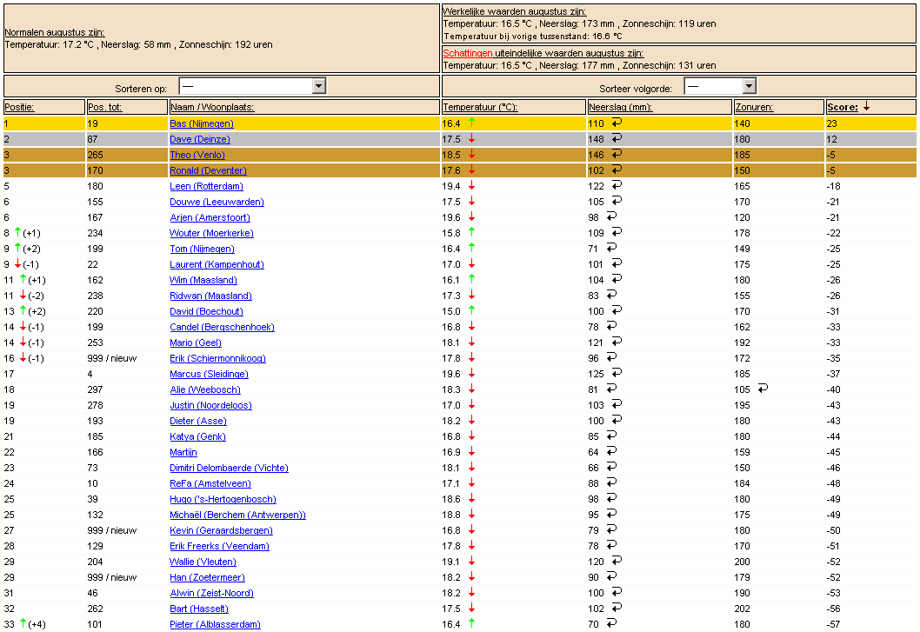Screen dimensions: 920x632
Task: Sort by the Neerslag (mm) column header
Action: (x=620, y=108)
